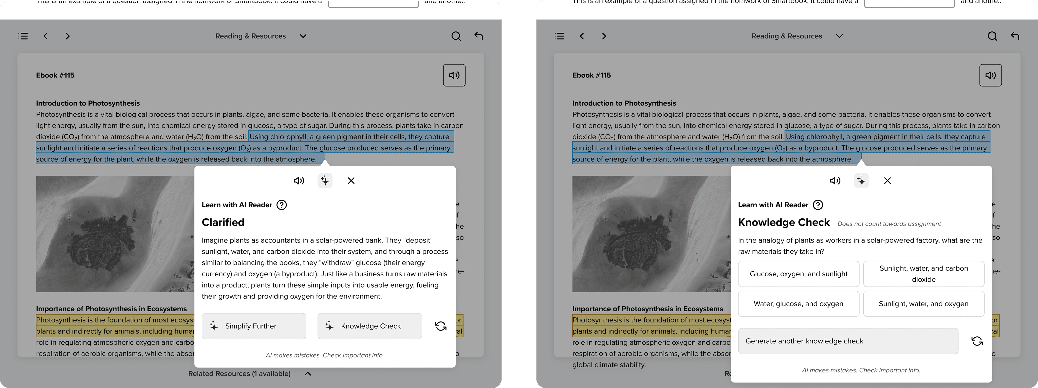The image size is (1038, 388).
Task: Select answer Sunlight, water, and carbon dioxide
Action: pyautogui.click(x=923, y=274)
